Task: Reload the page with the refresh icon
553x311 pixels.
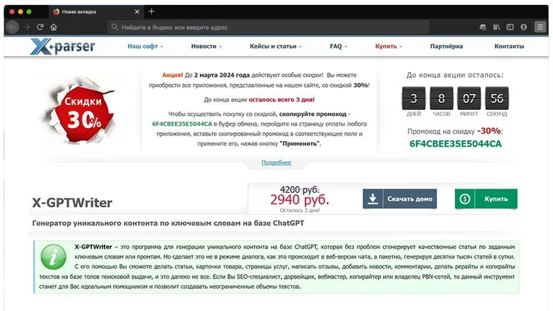Action: 40,27
